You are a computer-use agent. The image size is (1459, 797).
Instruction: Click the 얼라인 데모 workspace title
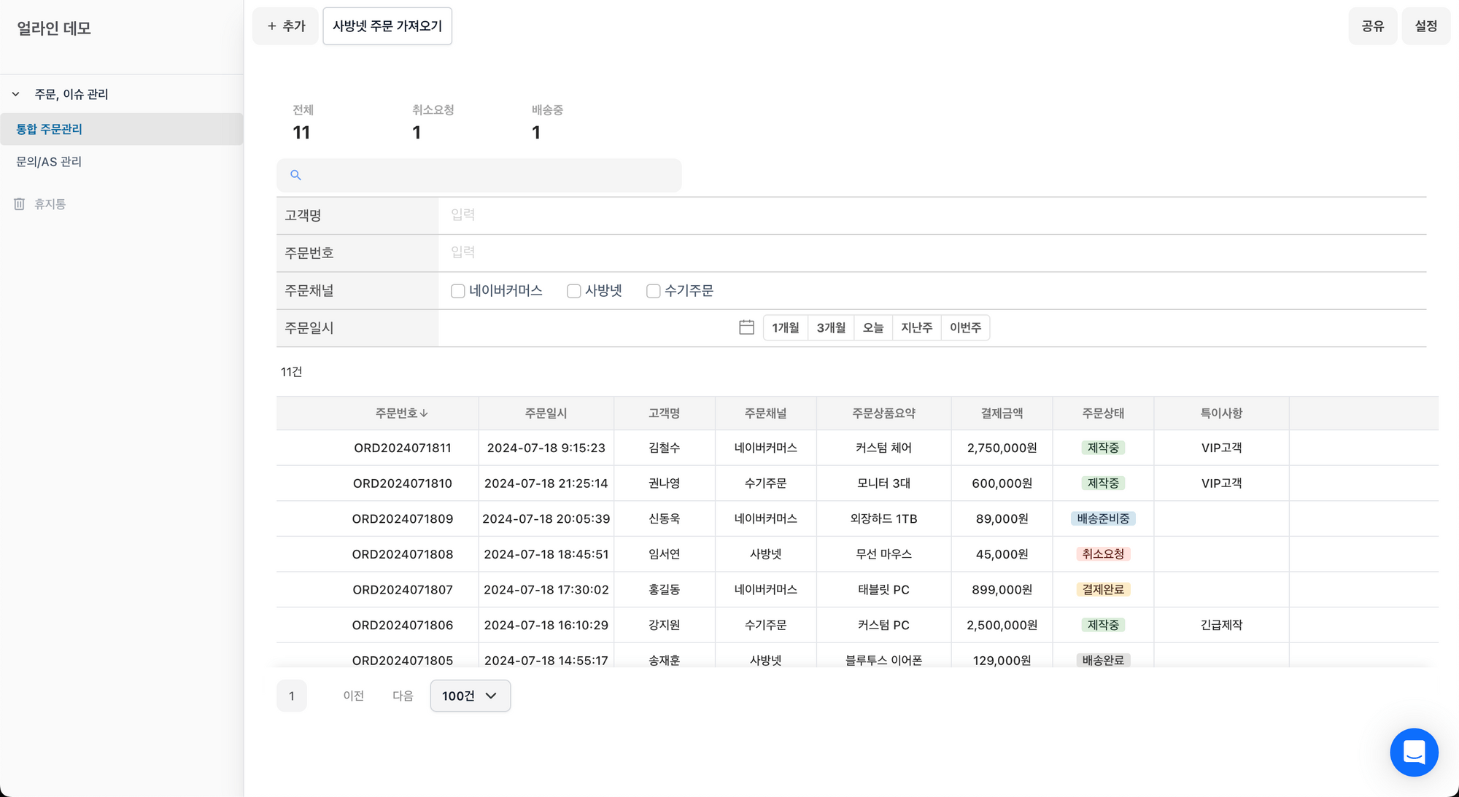tap(54, 28)
